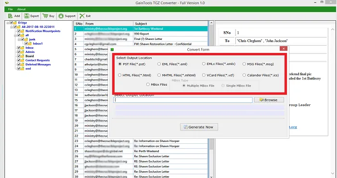Click the eml folder icon in tree

[22, 69]
